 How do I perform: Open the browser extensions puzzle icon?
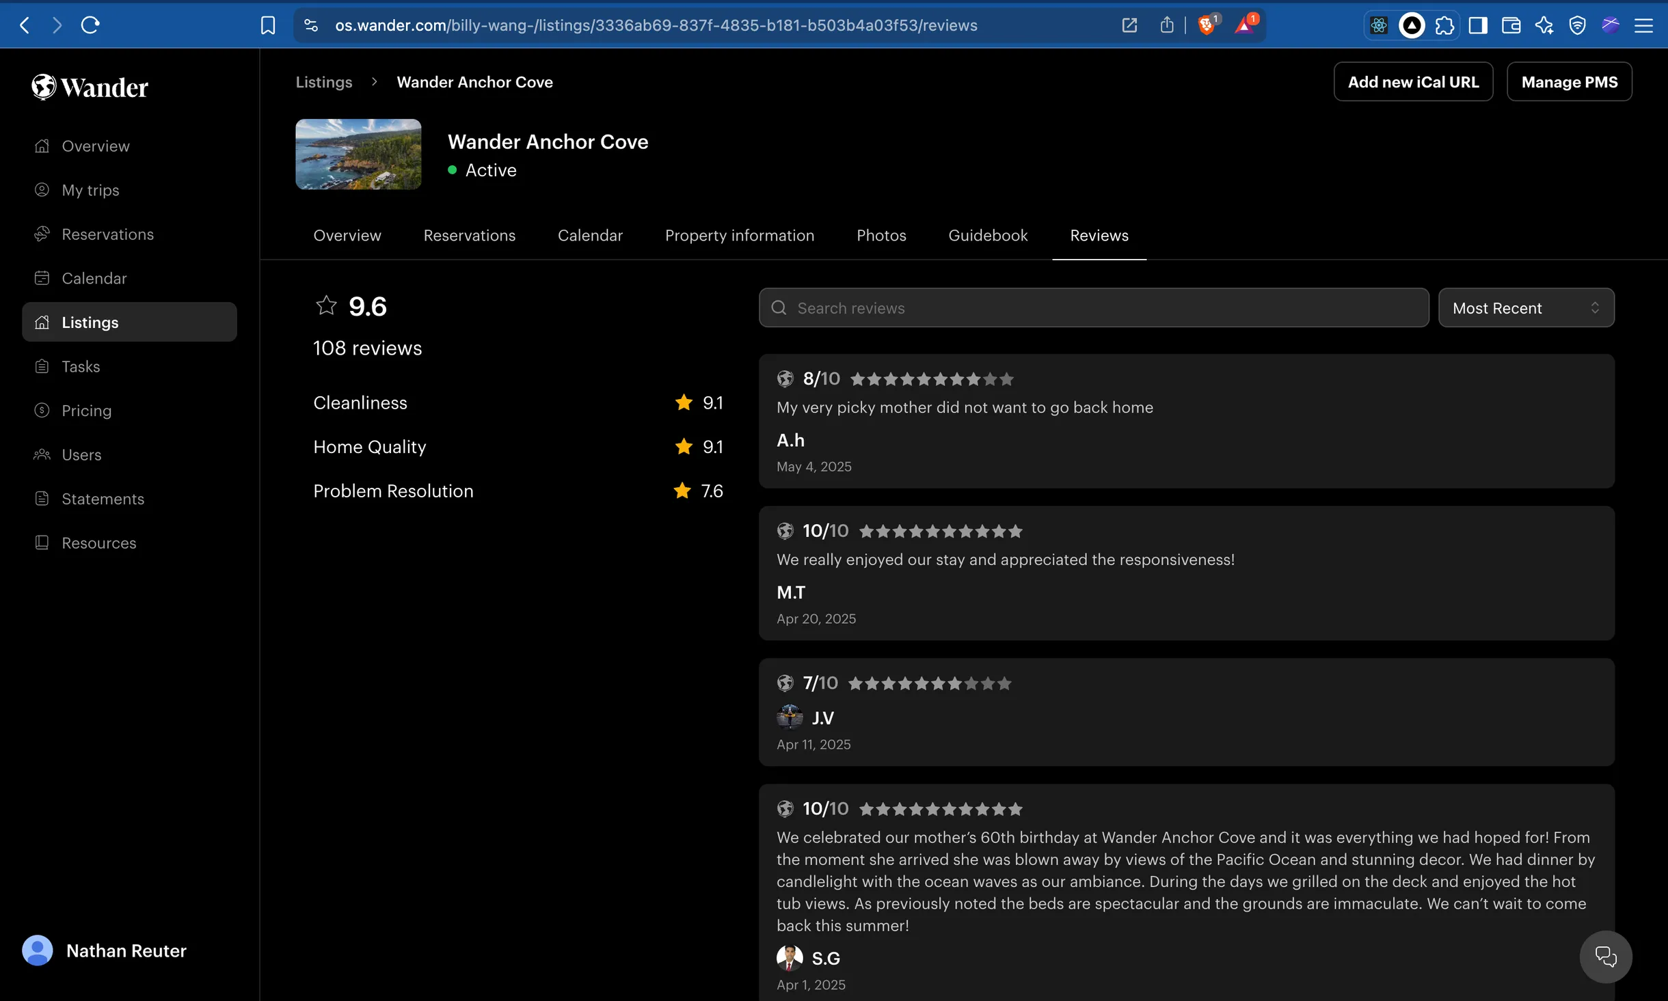1444,25
